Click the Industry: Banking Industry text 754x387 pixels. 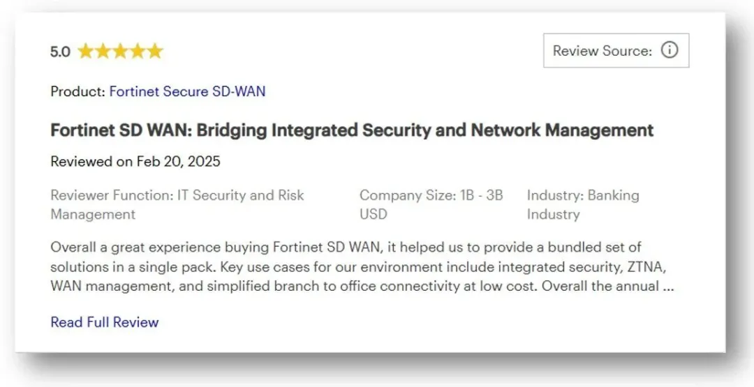[x=582, y=196]
